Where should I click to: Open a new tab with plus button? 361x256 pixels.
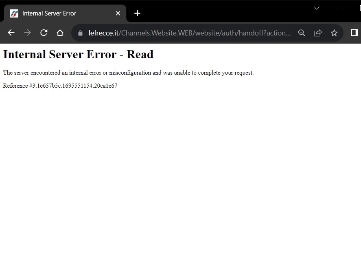[x=137, y=13]
